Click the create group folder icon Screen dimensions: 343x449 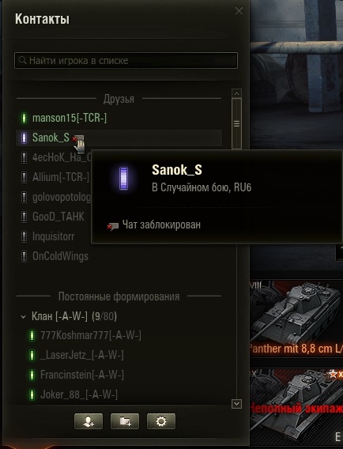click(125, 421)
